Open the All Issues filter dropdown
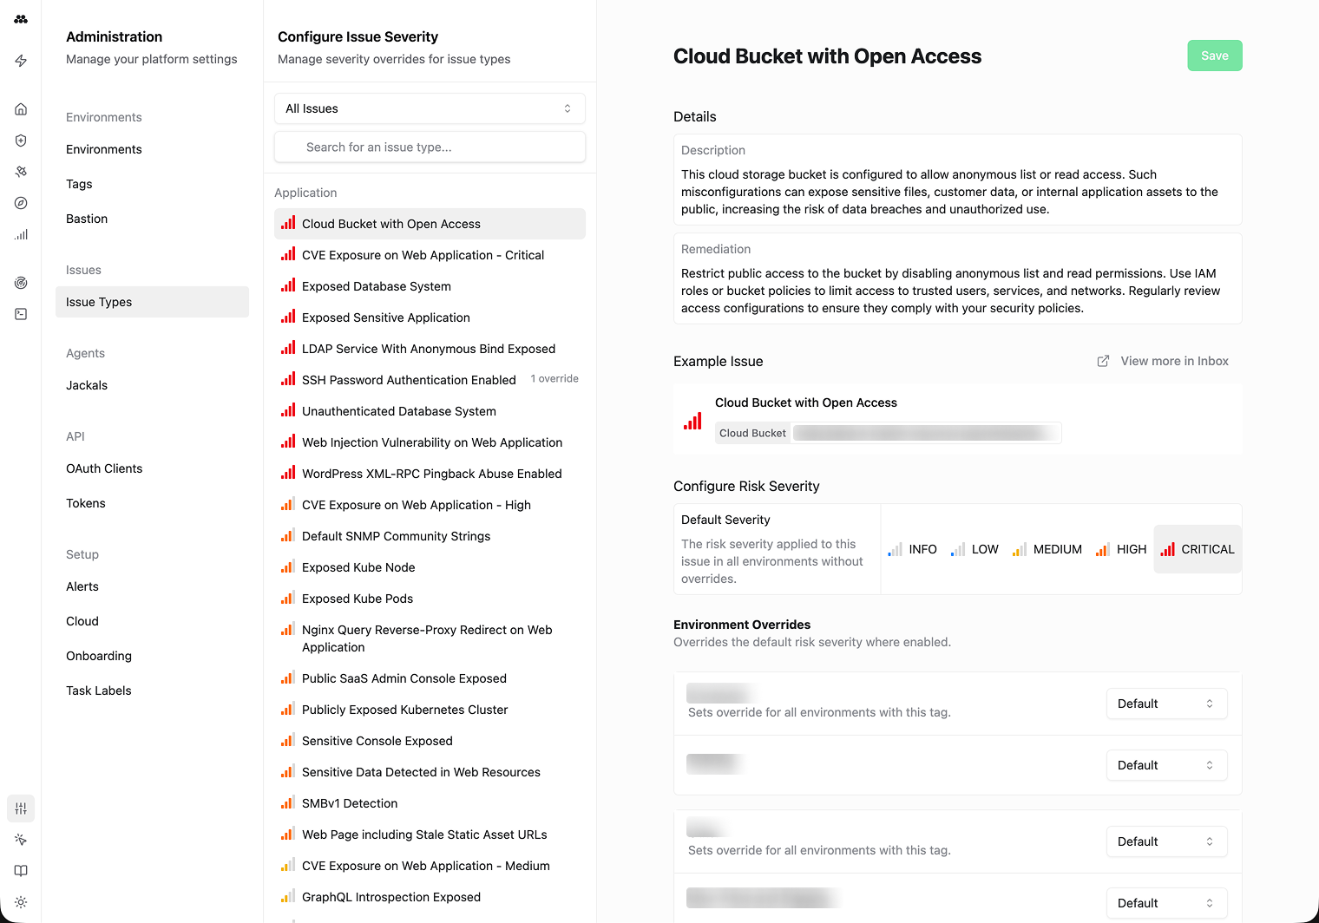 430,108
